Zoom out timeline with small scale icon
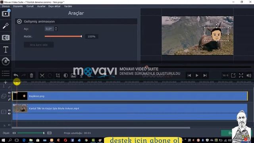Screen dimensions: 254x143 (x=14, y=133)
